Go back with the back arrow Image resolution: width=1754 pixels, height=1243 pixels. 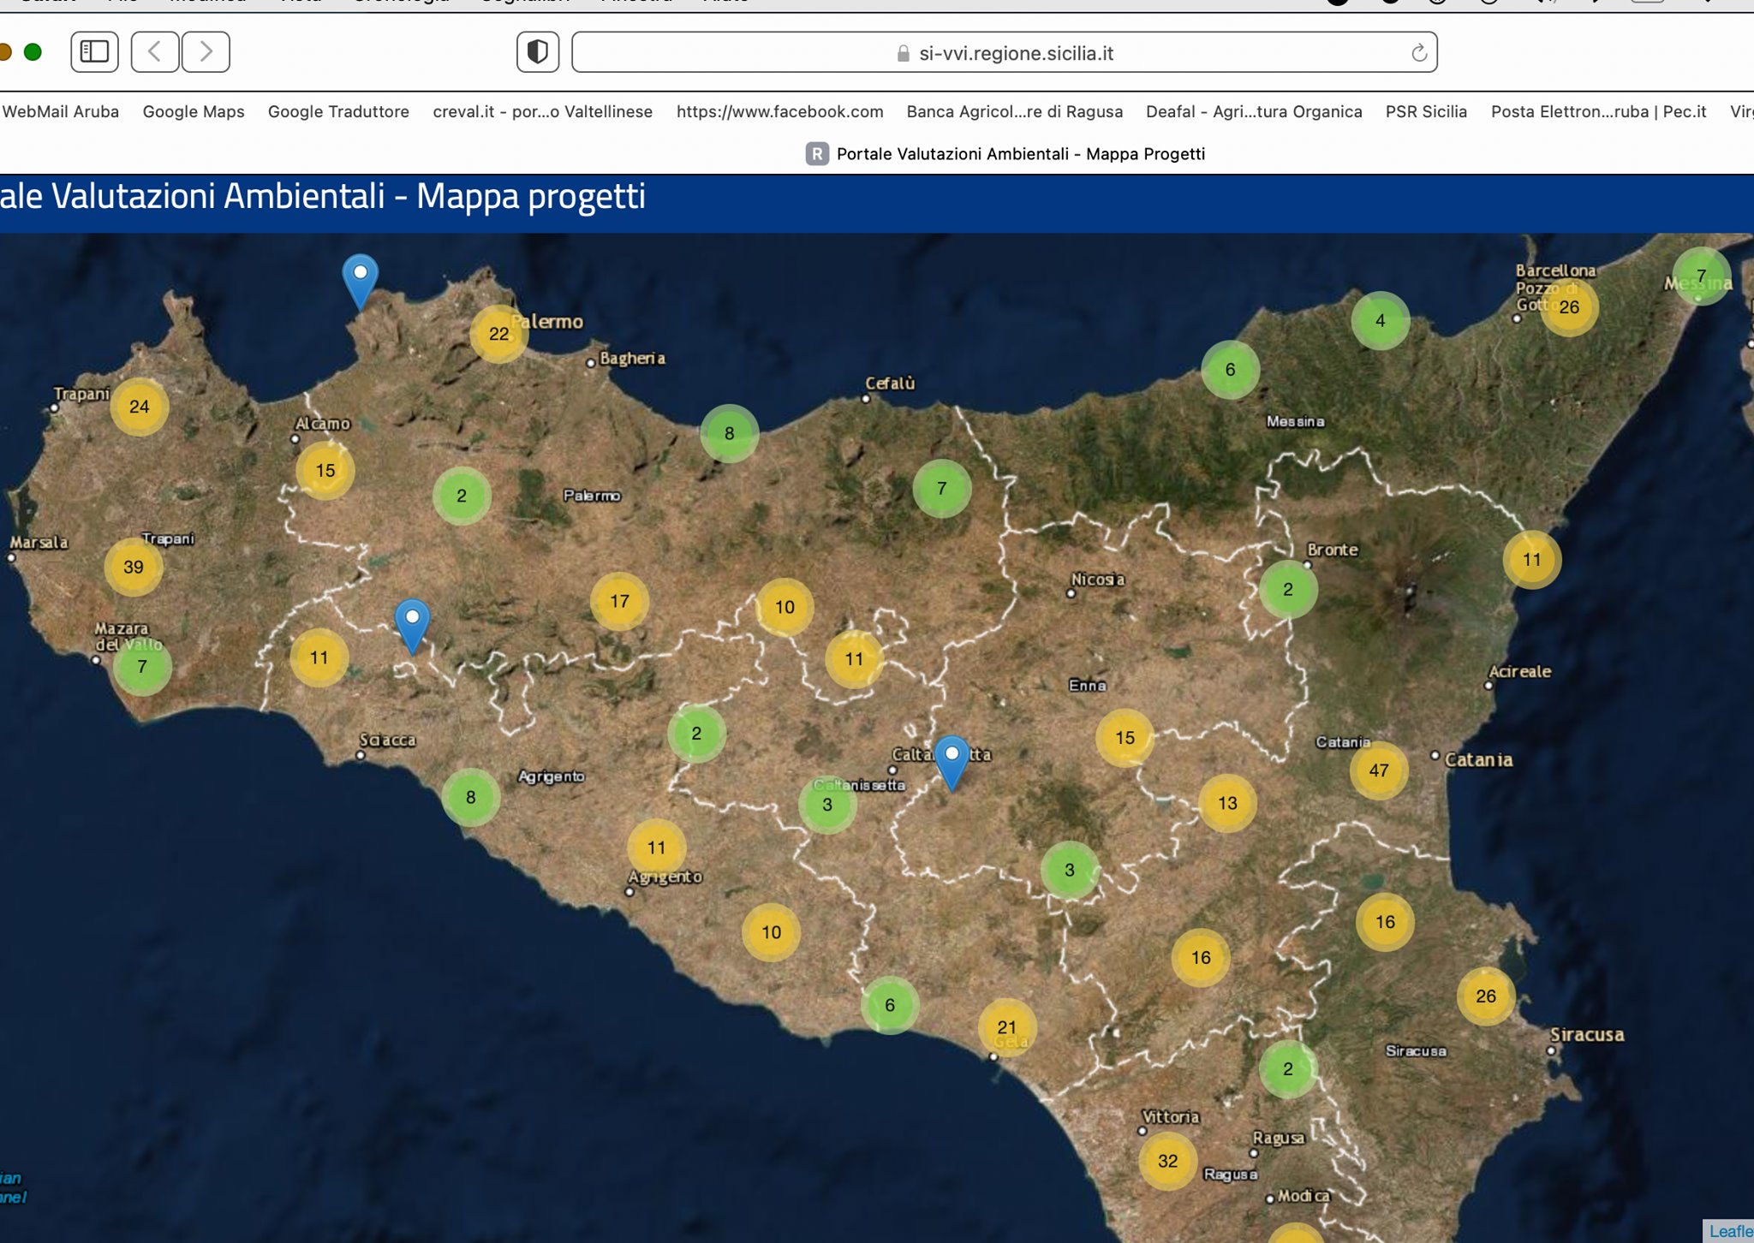(x=155, y=52)
